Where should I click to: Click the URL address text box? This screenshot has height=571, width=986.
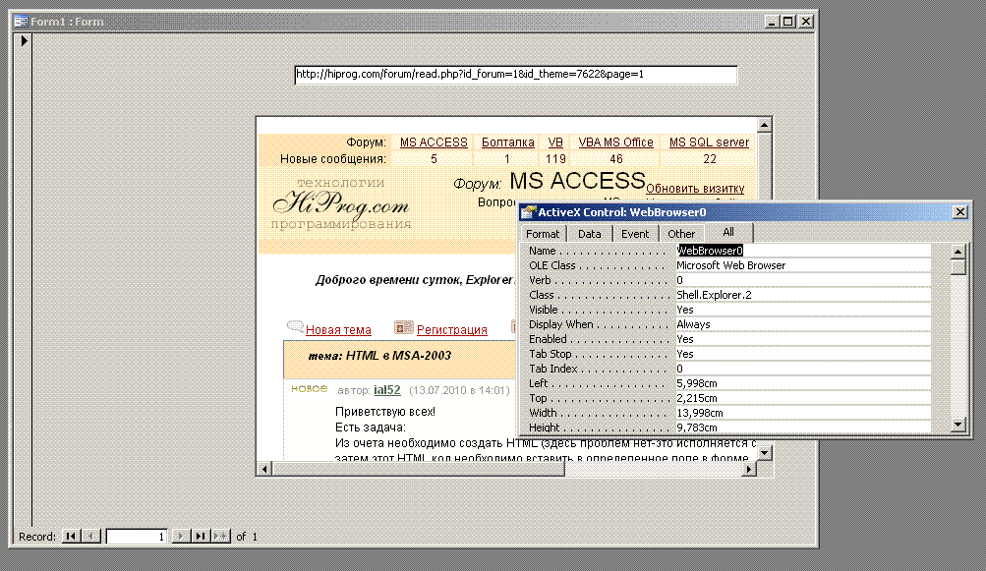pos(516,75)
